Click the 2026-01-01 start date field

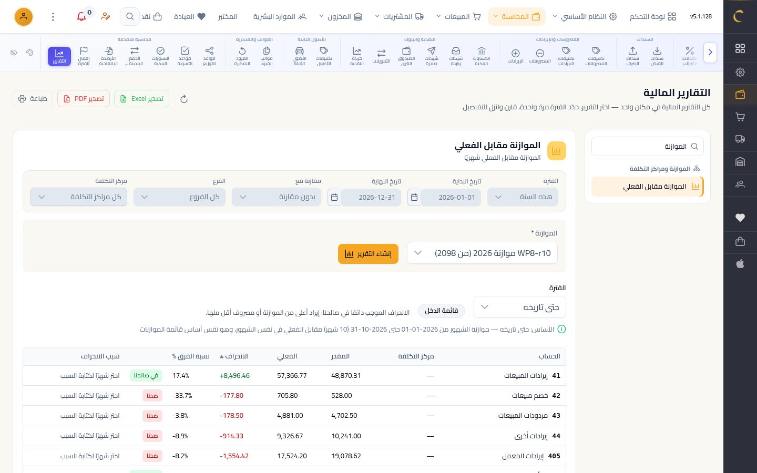tap(451, 197)
